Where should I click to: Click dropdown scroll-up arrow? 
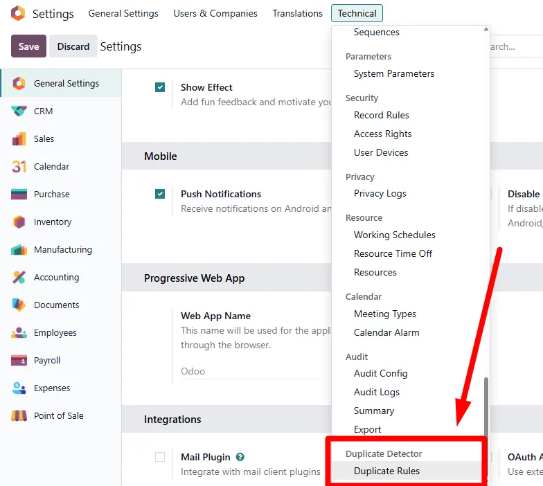[486, 29]
